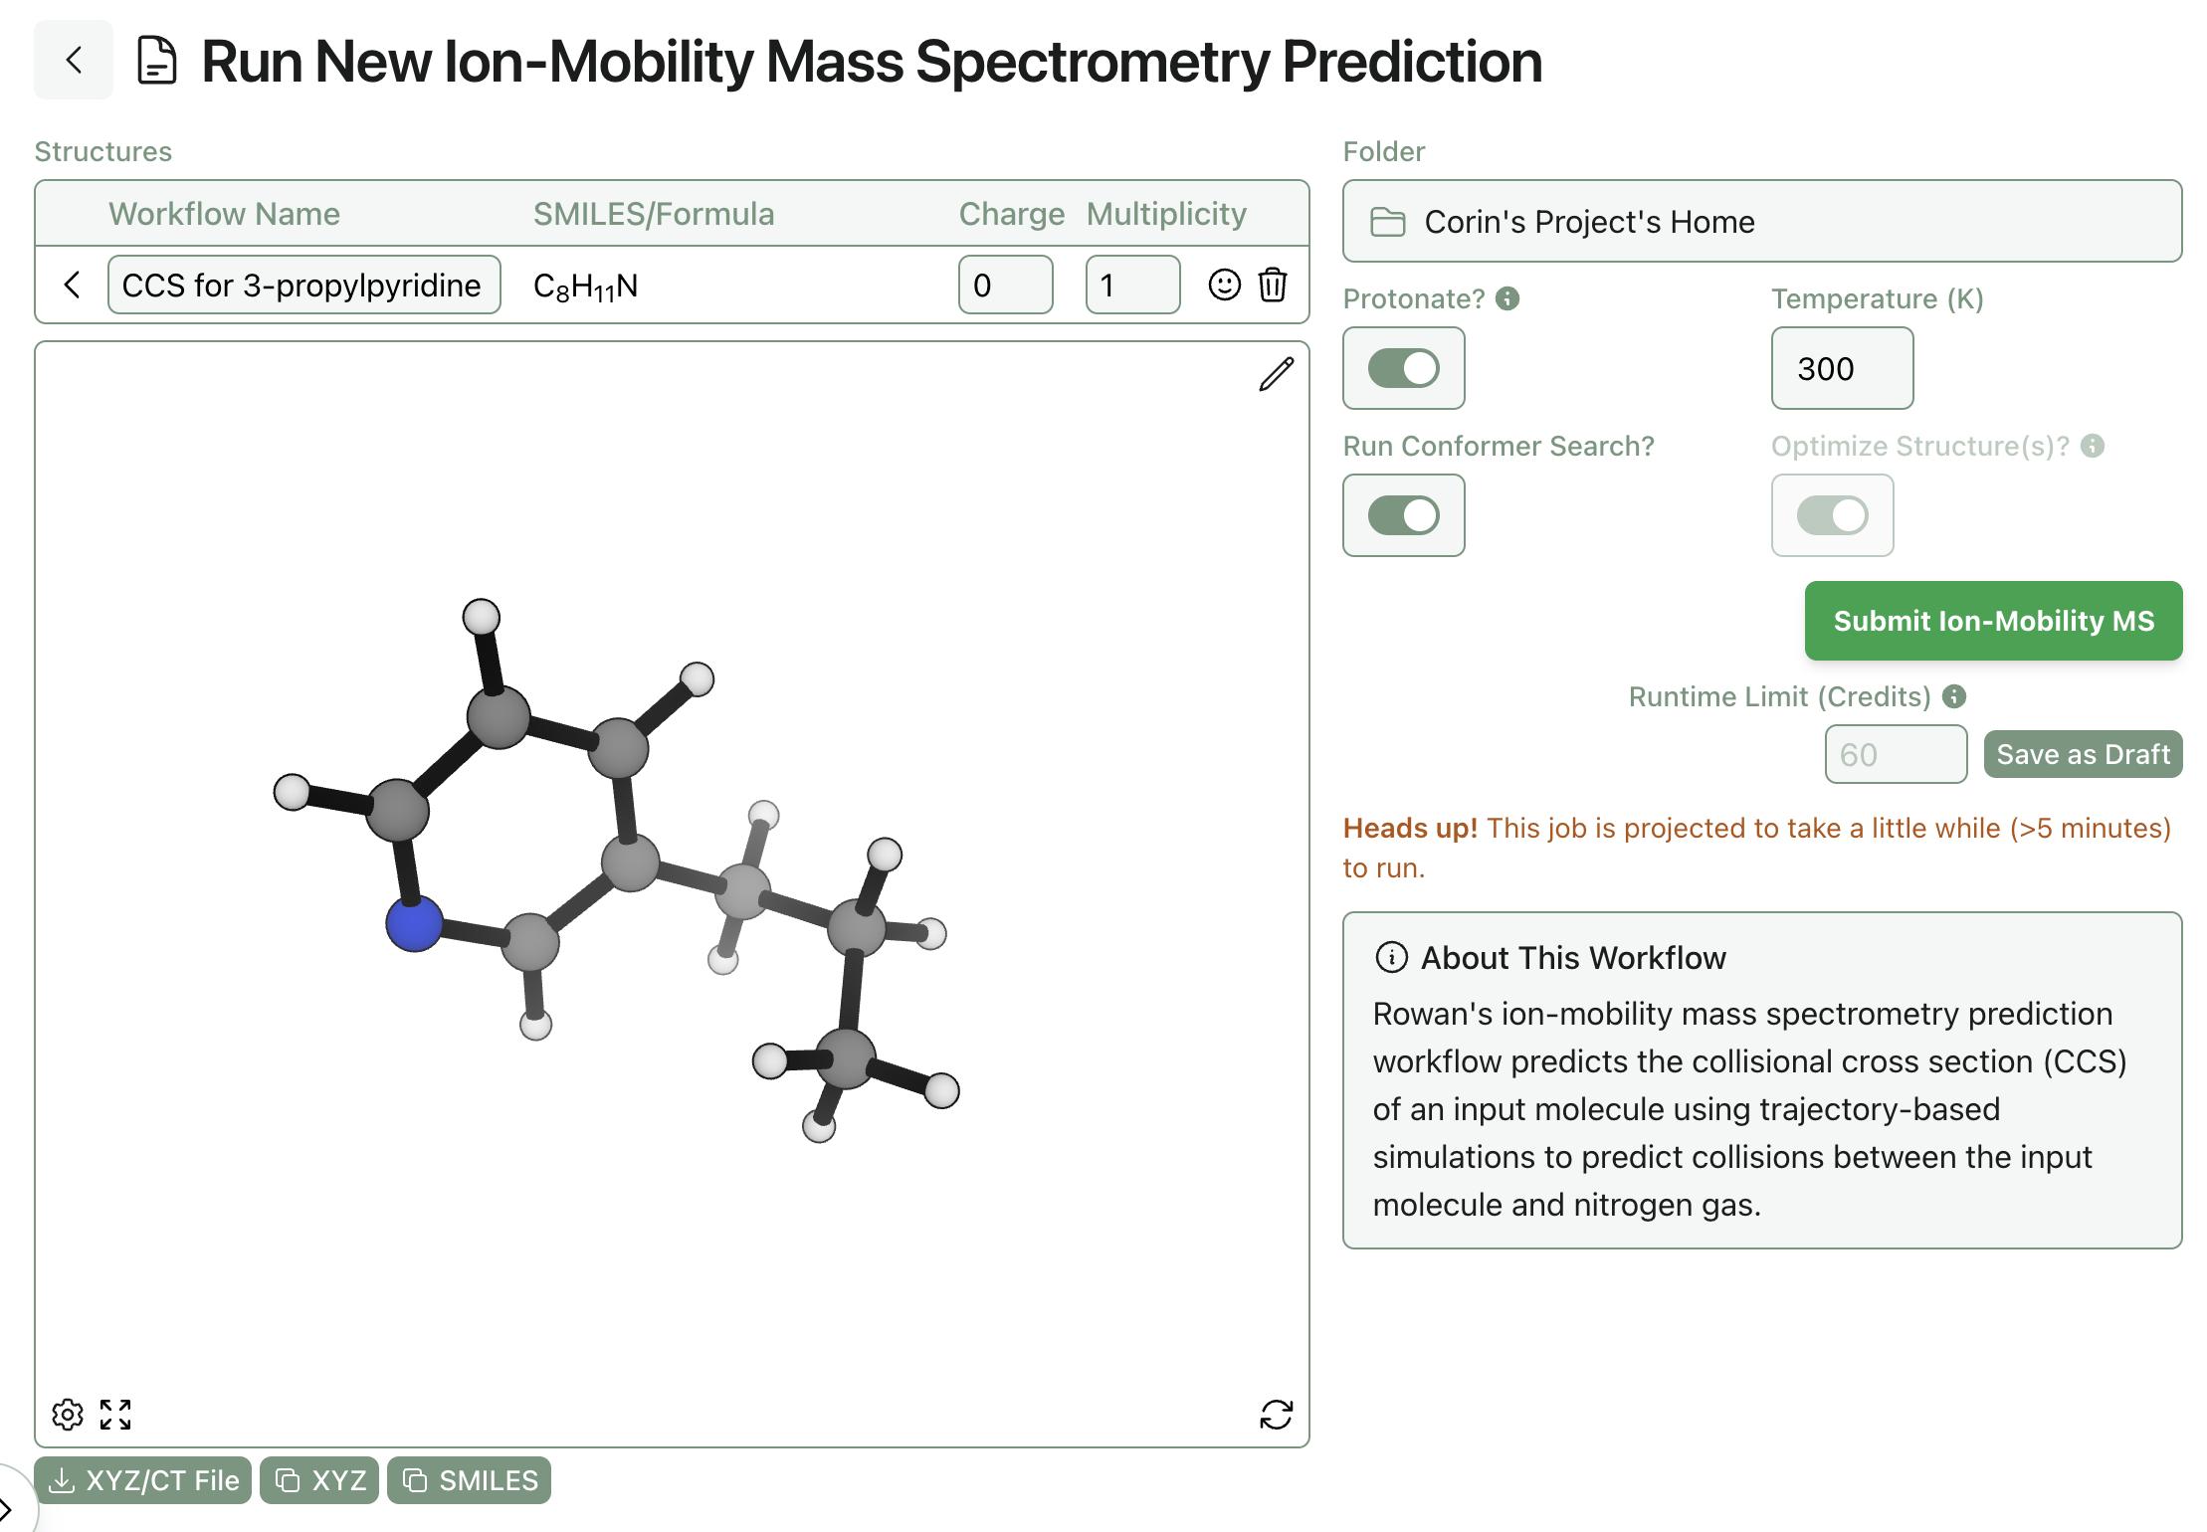The height and width of the screenshot is (1532, 2207).
Task: Click the pencil edit icon in viewer
Action: coord(1276,375)
